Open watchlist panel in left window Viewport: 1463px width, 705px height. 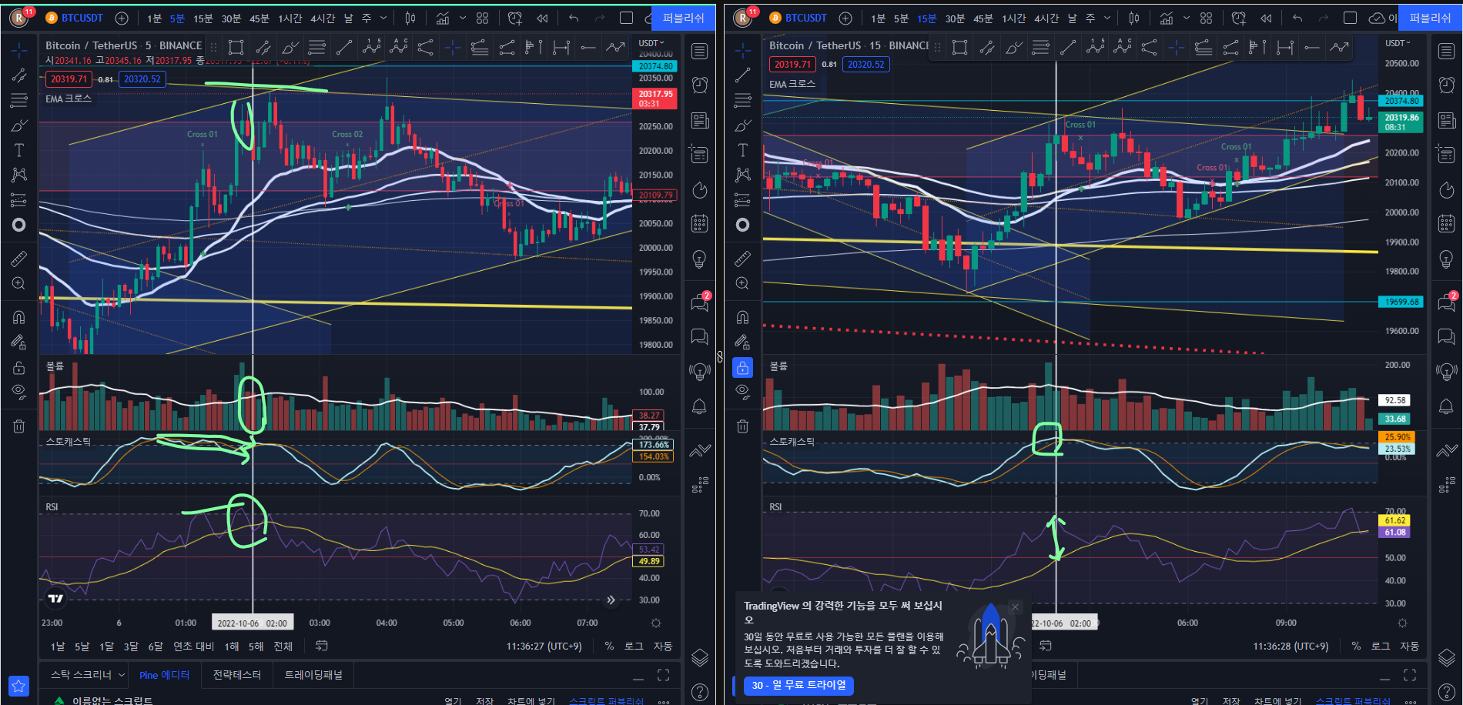click(x=699, y=52)
